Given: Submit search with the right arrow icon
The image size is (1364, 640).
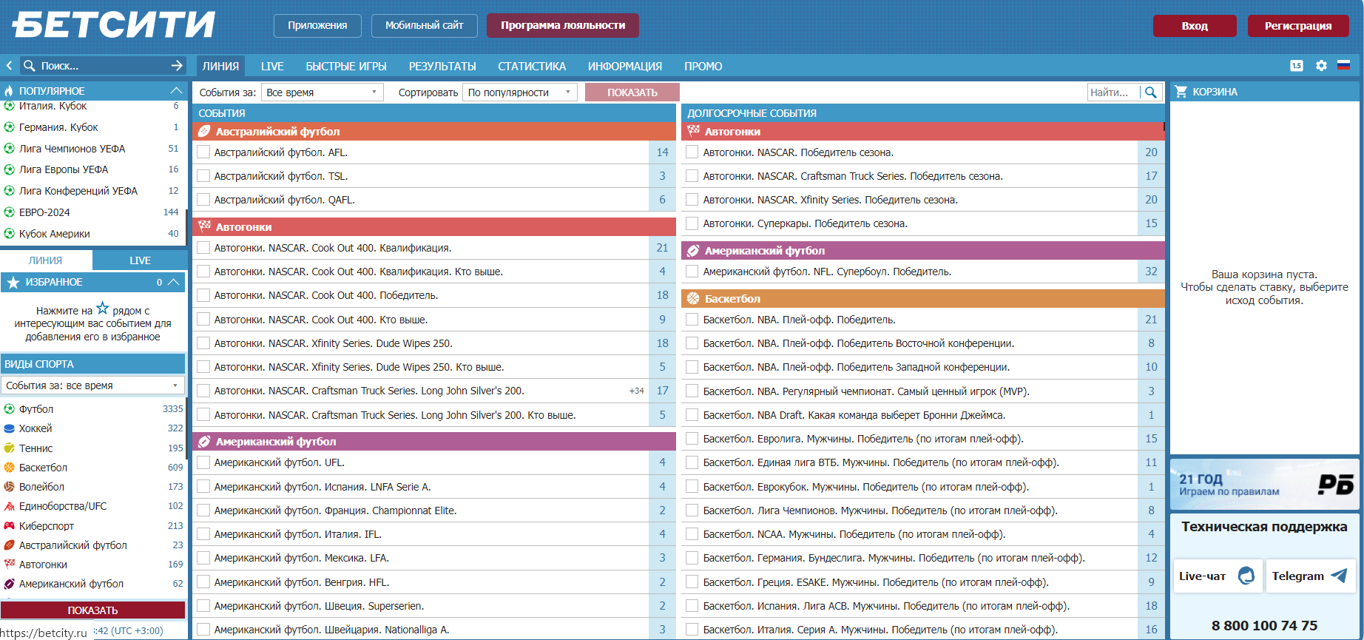Looking at the screenshot, I should pyautogui.click(x=177, y=66).
